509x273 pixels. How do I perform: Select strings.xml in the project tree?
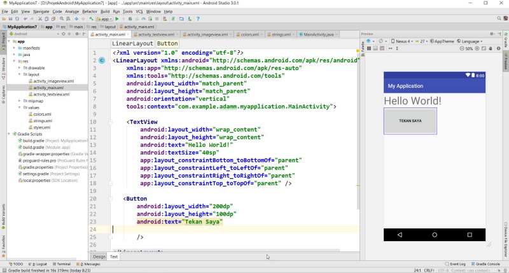(43, 120)
